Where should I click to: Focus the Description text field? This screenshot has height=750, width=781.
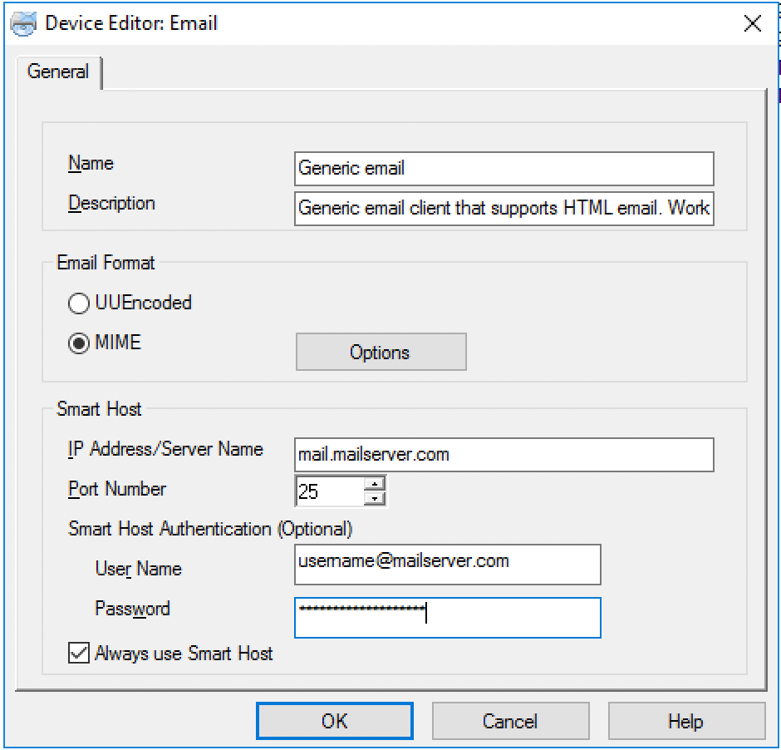(503, 208)
